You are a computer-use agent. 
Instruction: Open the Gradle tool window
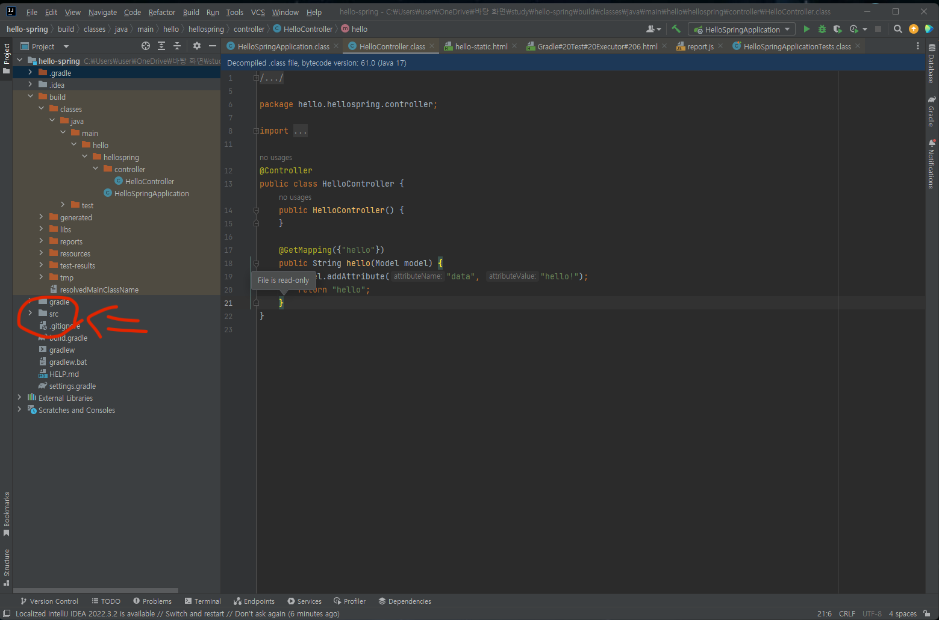click(932, 111)
